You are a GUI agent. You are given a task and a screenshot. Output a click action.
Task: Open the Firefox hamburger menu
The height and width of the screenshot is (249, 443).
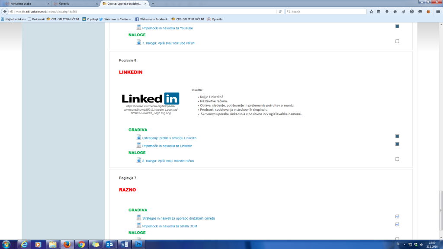437,12
